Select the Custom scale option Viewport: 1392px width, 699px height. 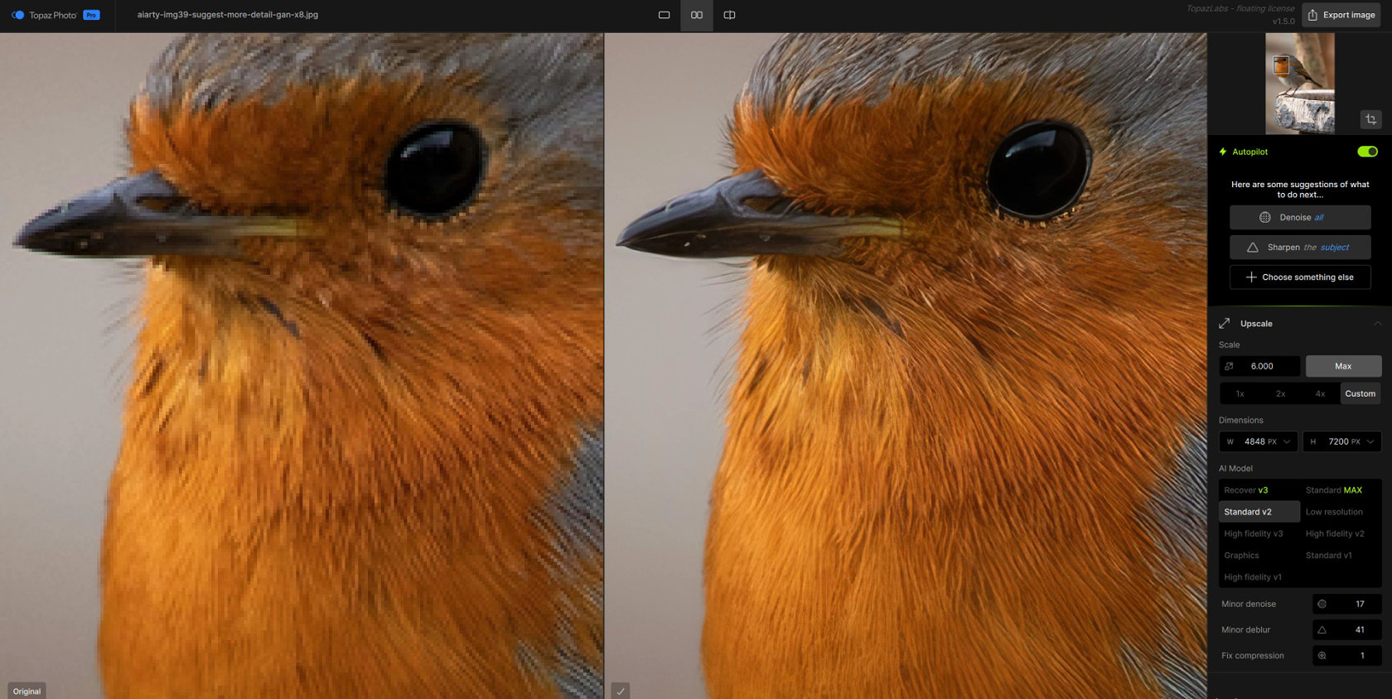point(1360,393)
